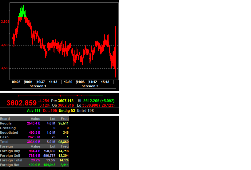The image size is (251, 170).
Task: Click the Total frequency 95,860
Action: click(63, 142)
